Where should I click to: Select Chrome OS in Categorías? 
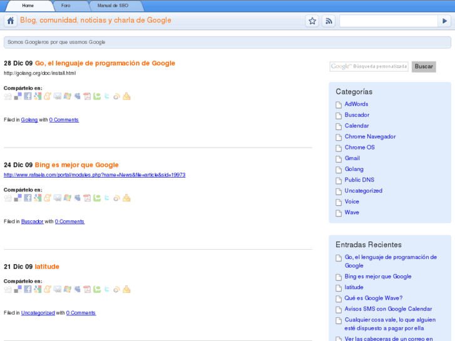(x=359, y=148)
